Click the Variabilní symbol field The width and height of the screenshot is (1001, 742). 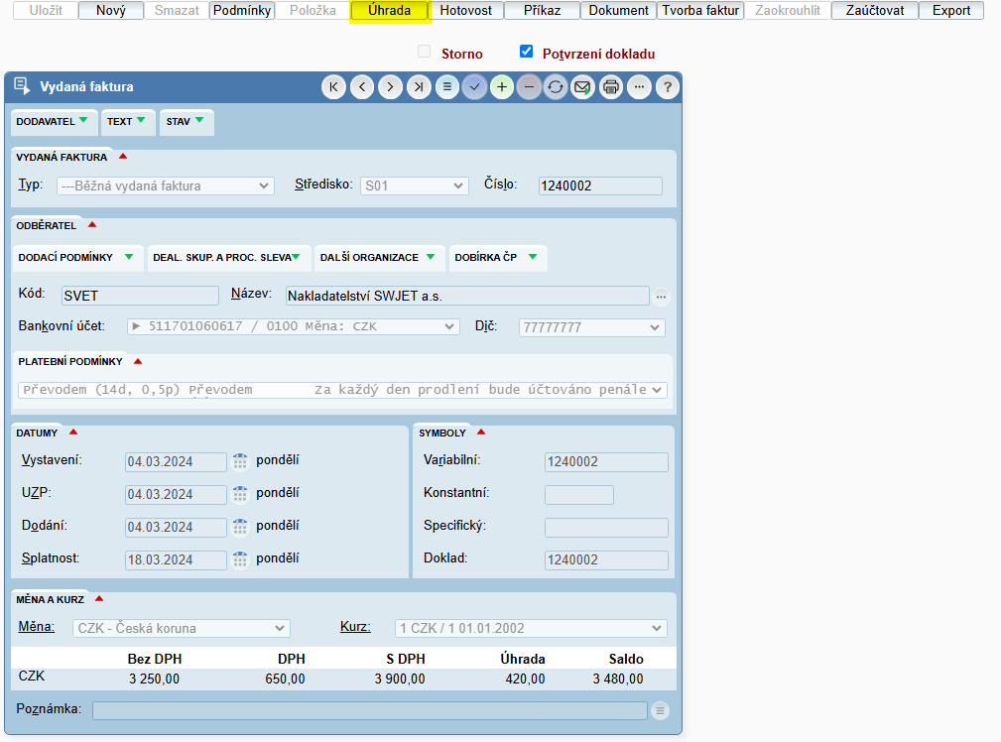[x=606, y=461]
